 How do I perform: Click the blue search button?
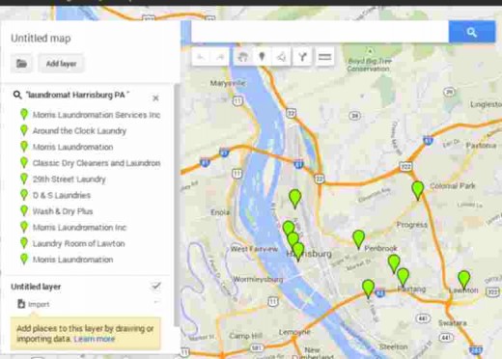472,32
